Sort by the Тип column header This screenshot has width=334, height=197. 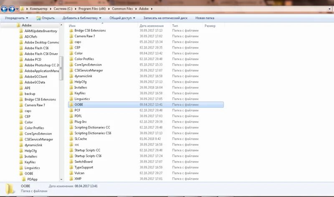(175, 26)
